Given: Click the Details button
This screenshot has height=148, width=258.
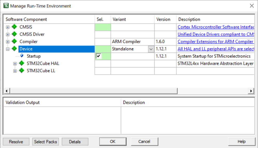Looking at the screenshot, I should pyautogui.click(x=75, y=142).
